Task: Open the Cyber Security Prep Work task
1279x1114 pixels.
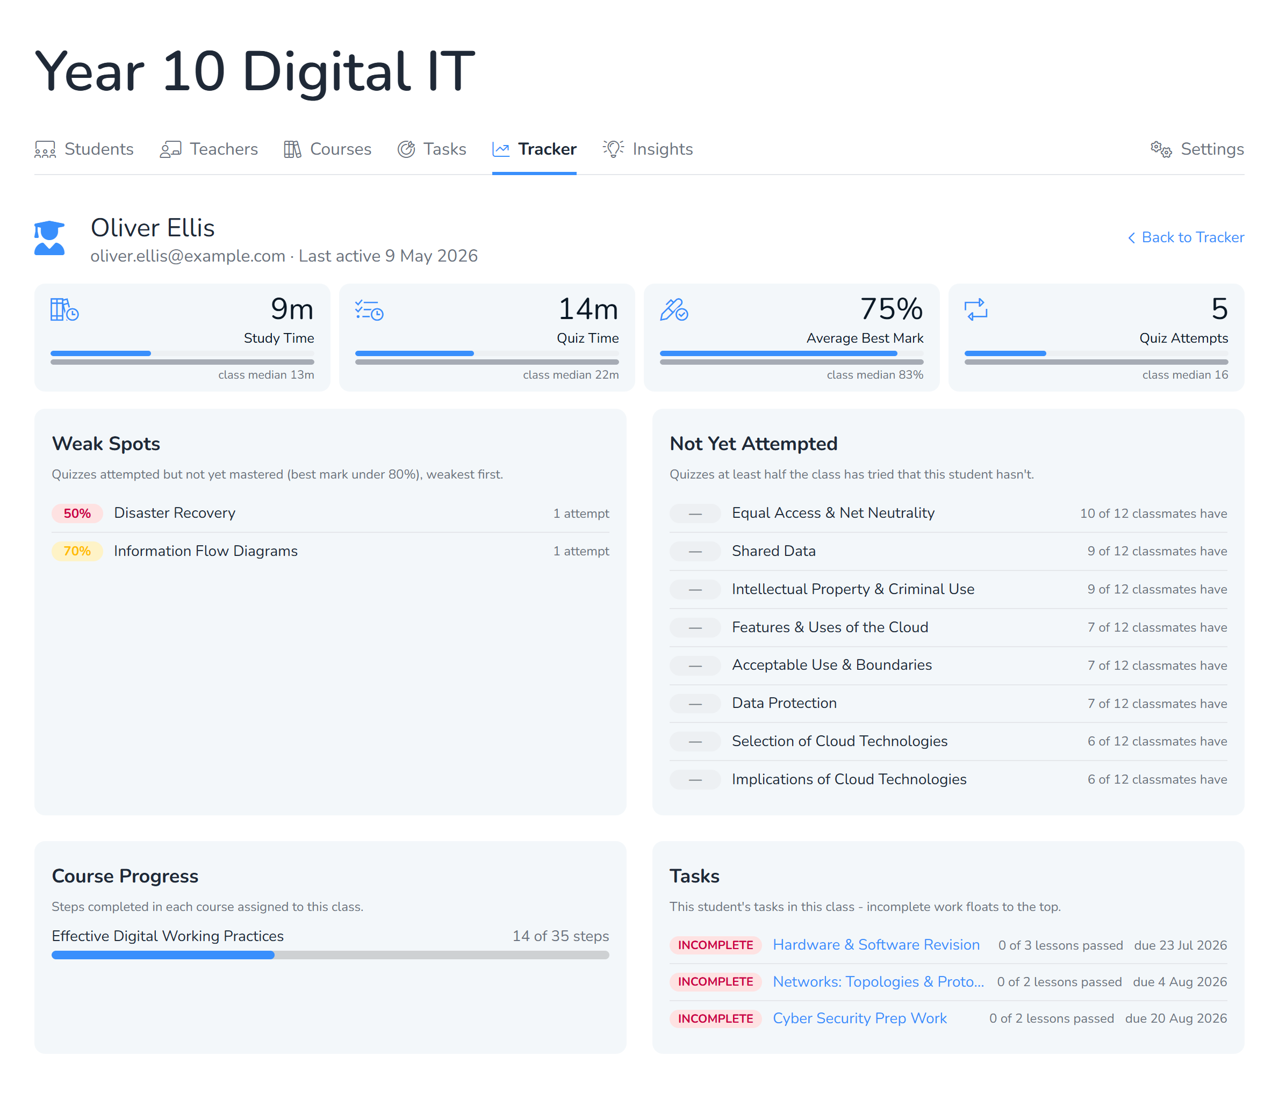Action: click(x=860, y=1018)
